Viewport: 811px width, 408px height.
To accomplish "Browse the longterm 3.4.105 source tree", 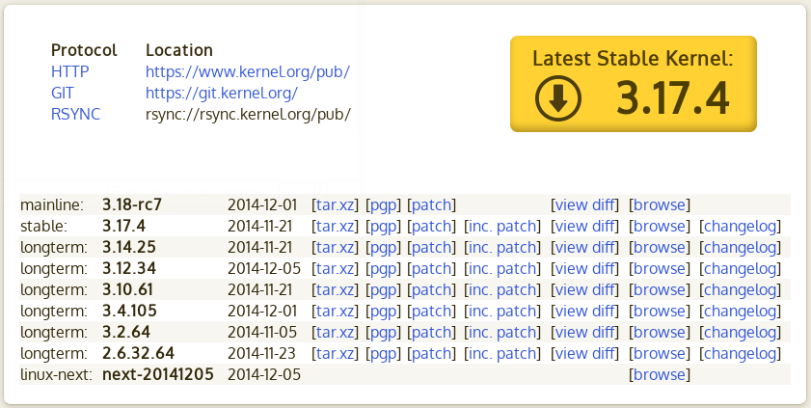I will pos(660,311).
